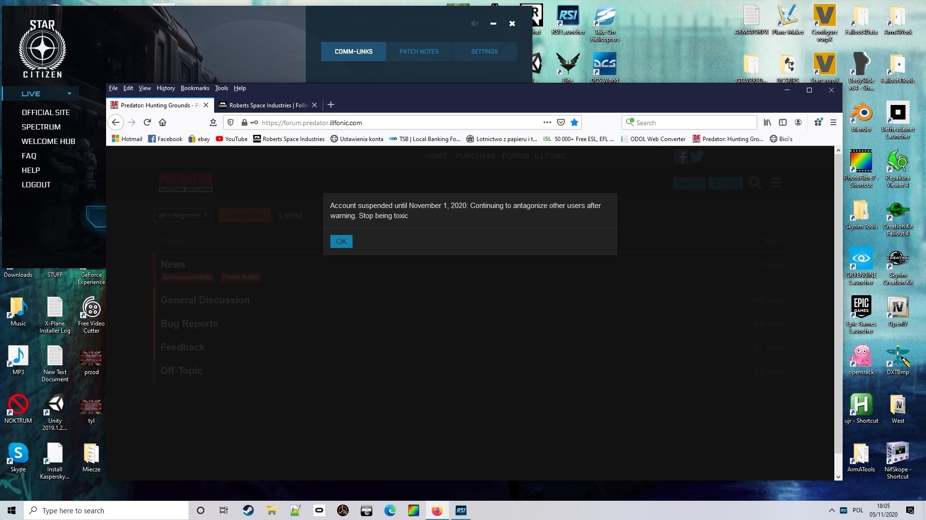Expand the LIVE dropdown in launcher
The image size is (926, 520).
(x=69, y=94)
